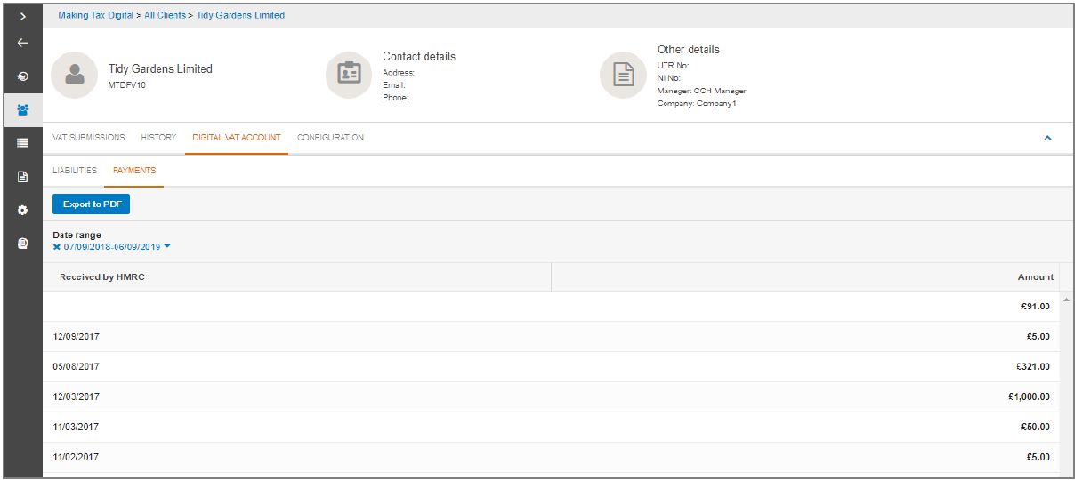Click the 07/09/2018-06/09/2019 date range link
The width and height of the screenshot is (1082, 480).
[x=112, y=247]
